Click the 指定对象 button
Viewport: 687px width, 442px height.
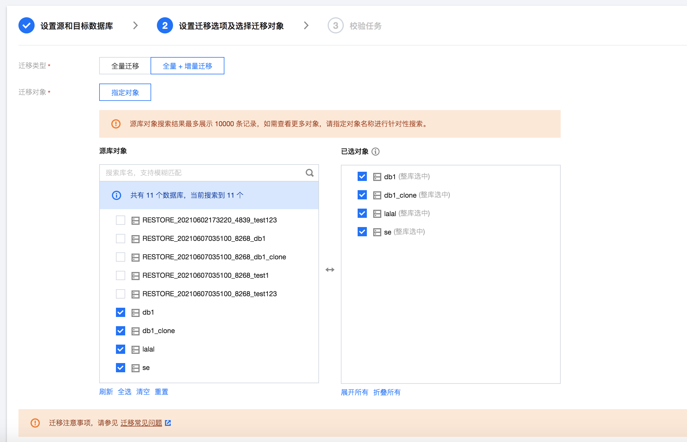125,92
